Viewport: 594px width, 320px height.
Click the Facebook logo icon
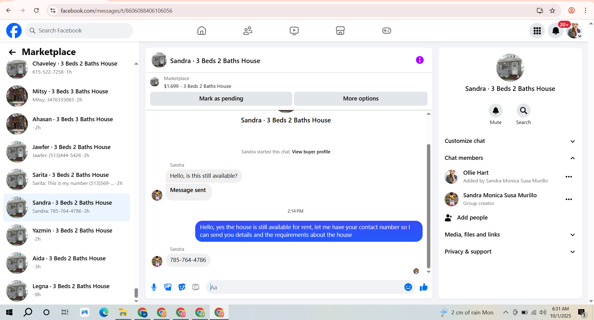click(14, 31)
